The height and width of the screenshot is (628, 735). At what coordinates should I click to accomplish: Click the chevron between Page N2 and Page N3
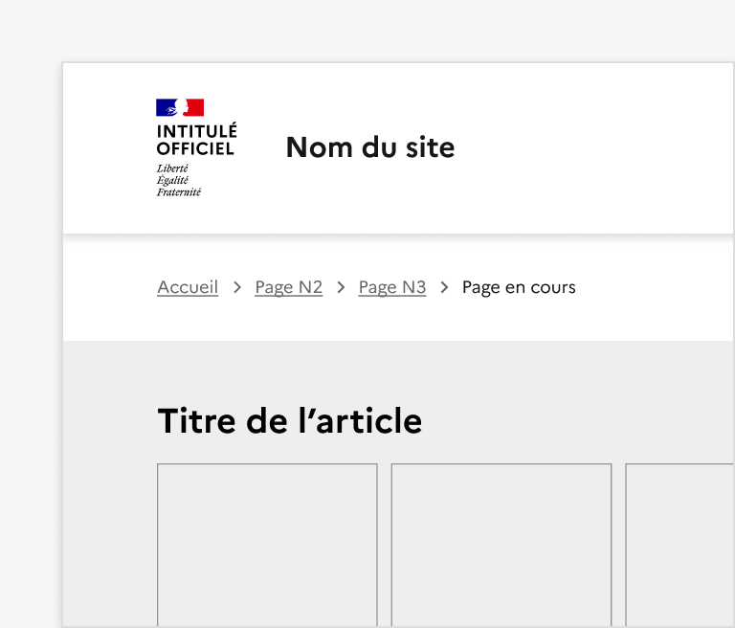(x=341, y=287)
